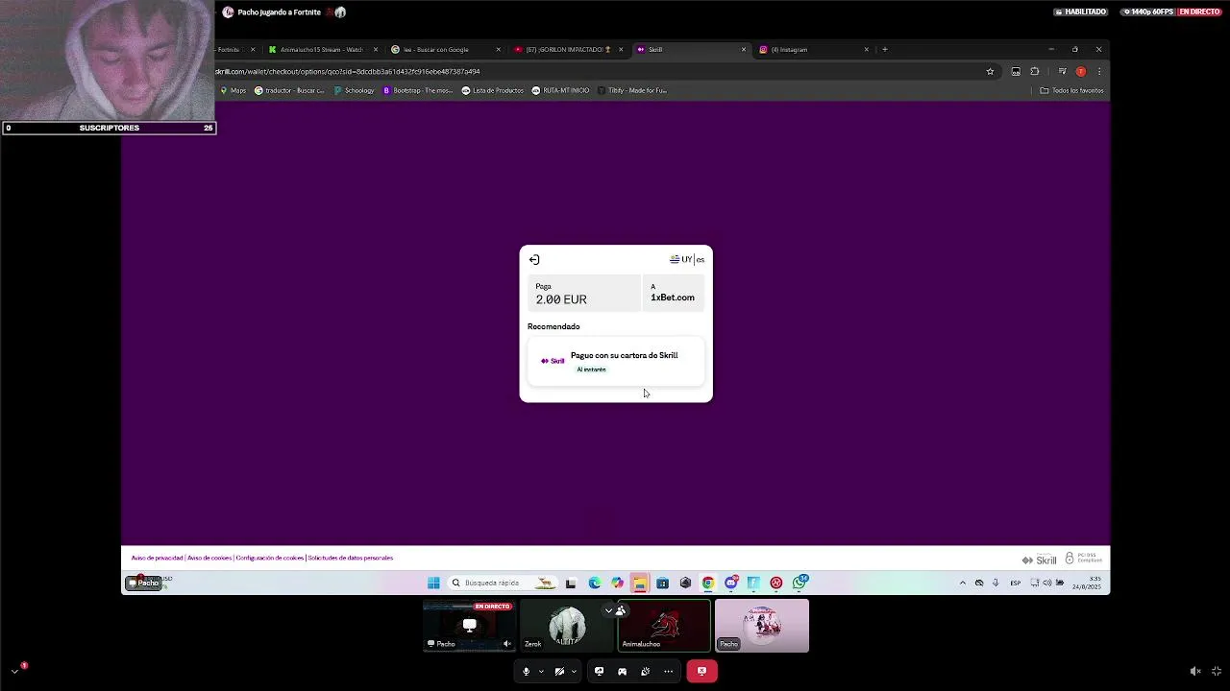The image size is (1230, 691).
Task: Click the exit/back icon in Skrill checkout
Action: point(534,259)
